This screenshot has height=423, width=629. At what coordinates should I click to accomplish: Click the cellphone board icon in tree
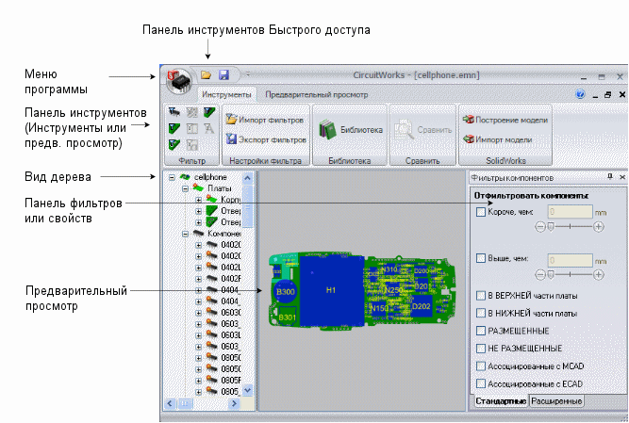coord(186,177)
